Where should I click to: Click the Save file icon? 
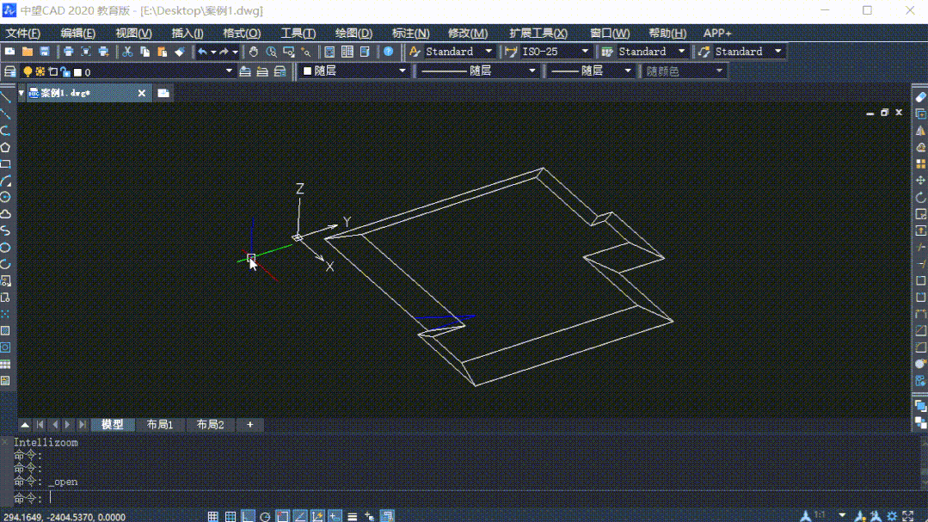pos(45,52)
